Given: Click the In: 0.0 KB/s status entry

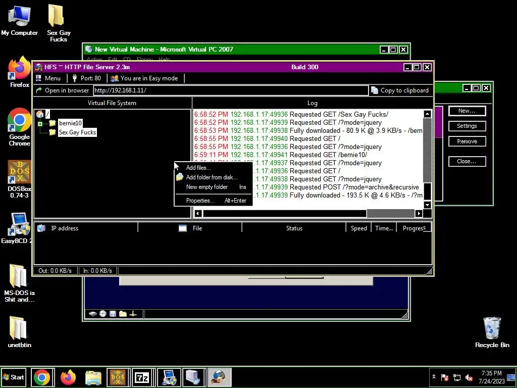Looking at the screenshot, I should click(97, 271).
